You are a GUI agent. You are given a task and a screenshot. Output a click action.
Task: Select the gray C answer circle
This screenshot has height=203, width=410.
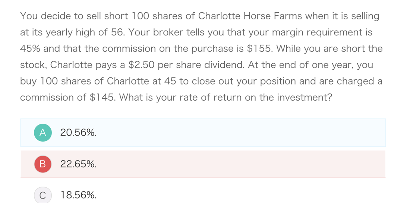[43, 195]
